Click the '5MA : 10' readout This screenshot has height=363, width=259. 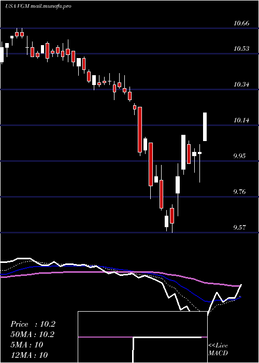click(26, 345)
